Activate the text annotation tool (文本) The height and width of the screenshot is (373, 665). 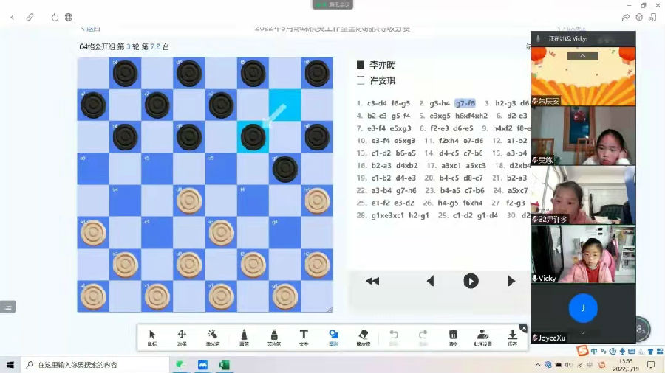[304, 338]
